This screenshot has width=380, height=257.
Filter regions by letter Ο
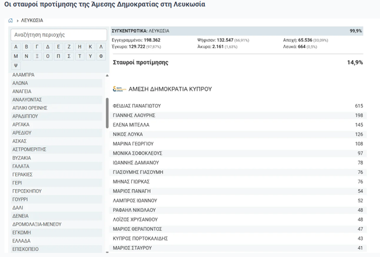click(x=47, y=56)
